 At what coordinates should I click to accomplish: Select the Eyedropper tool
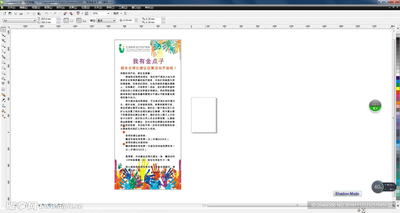coord(3,100)
